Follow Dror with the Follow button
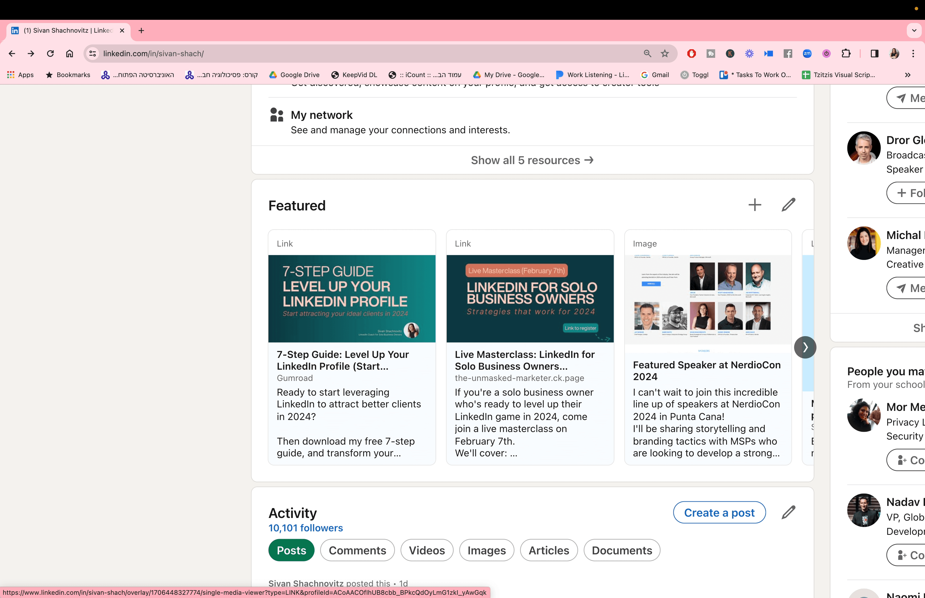The width and height of the screenshot is (925, 598). point(906,193)
